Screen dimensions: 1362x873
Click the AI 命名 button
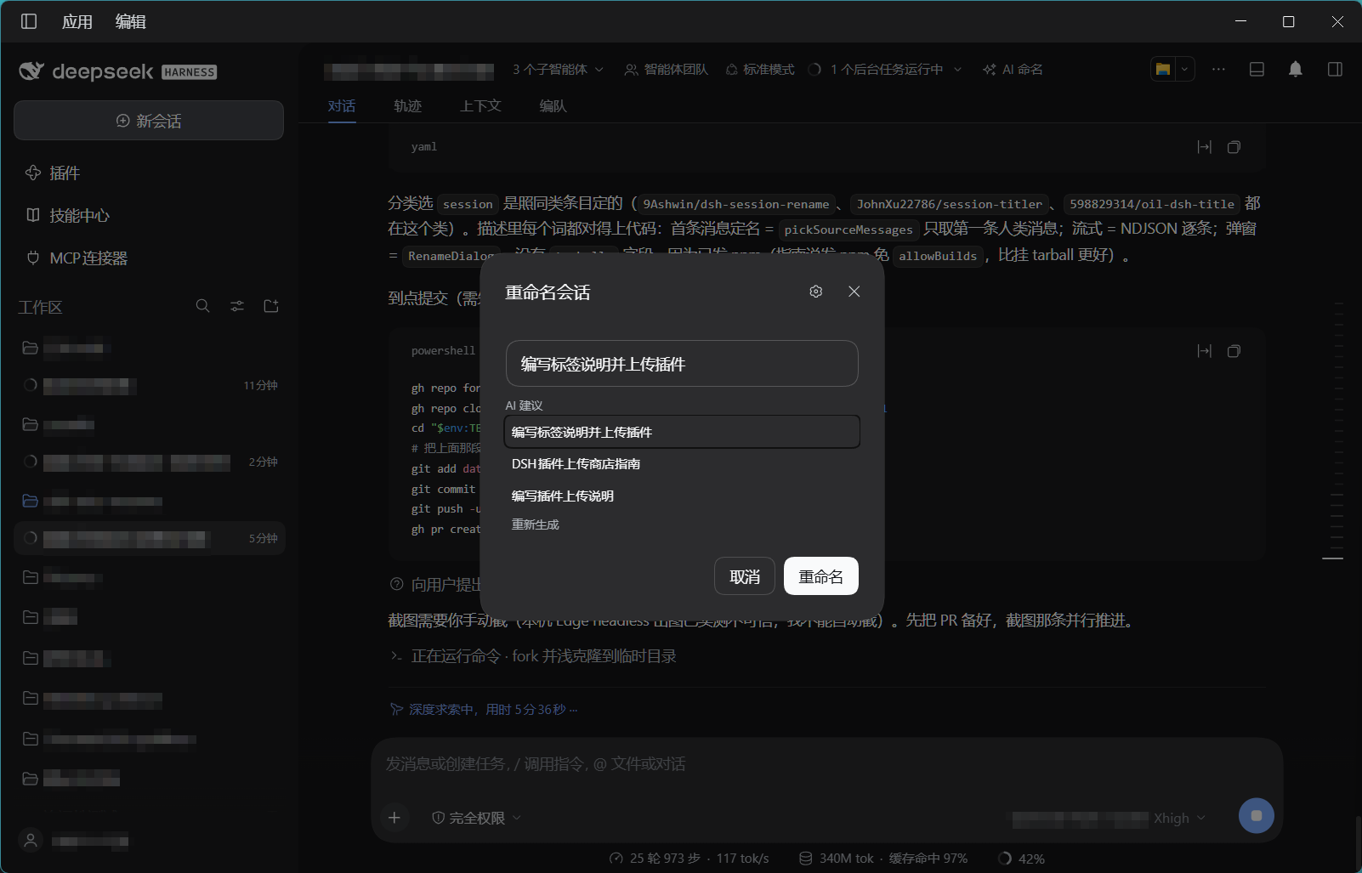[x=1013, y=70]
